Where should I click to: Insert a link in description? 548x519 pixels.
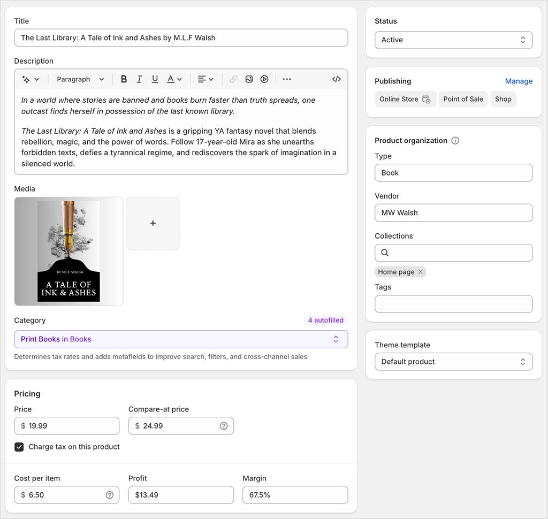pyautogui.click(x=233, y=79)
